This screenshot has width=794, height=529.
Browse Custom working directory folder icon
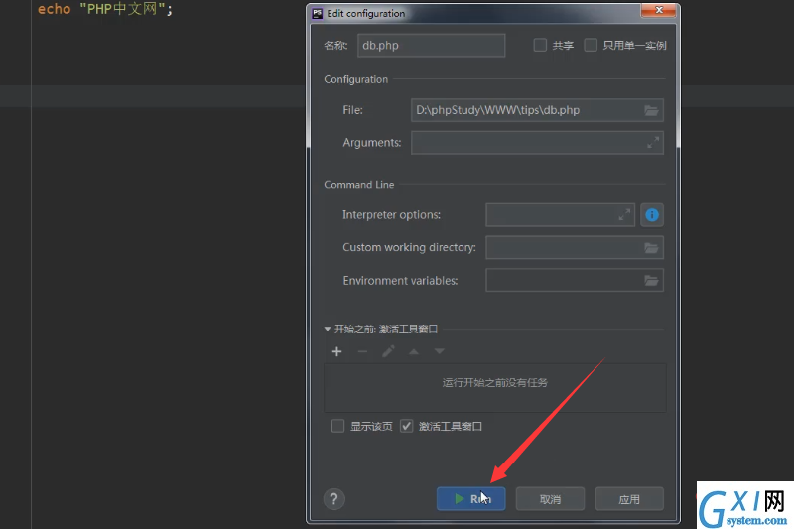[651, 247]
